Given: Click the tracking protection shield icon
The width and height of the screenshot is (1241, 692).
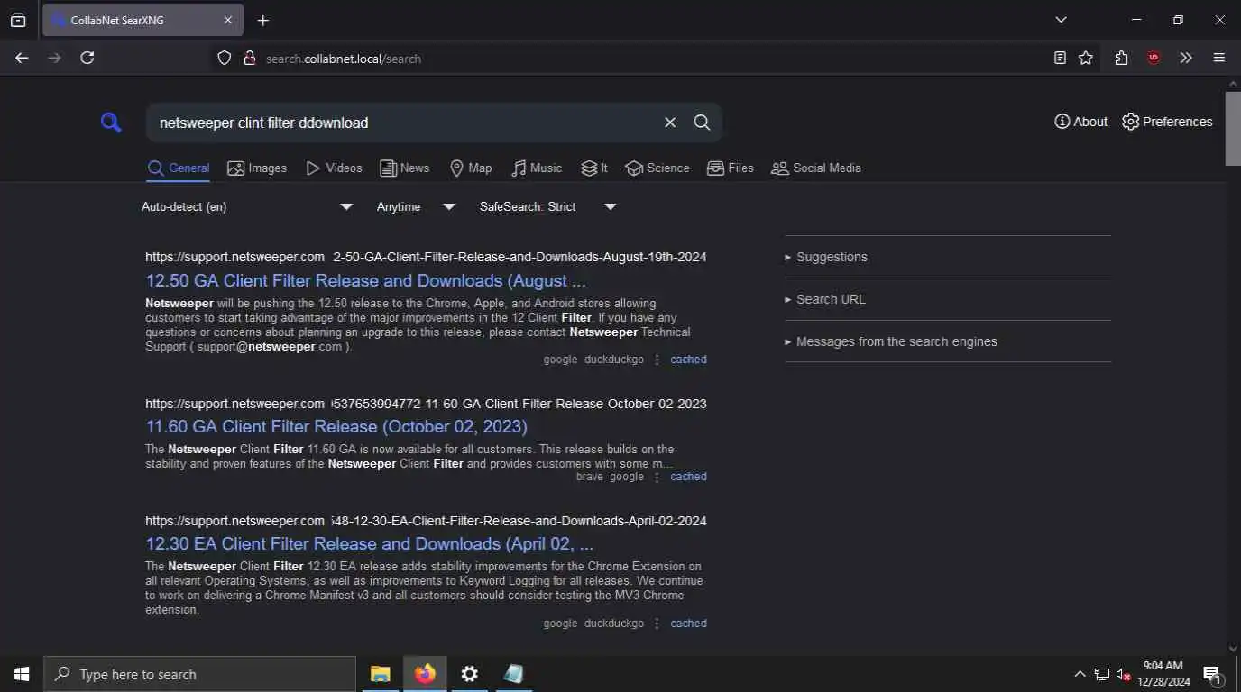Looking at the screenshot, I should [x=225, y=59].
